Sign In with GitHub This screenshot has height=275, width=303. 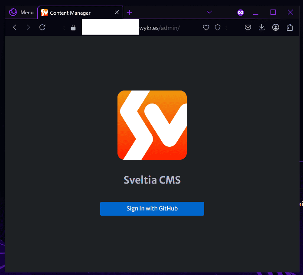(x=152, y=209)
